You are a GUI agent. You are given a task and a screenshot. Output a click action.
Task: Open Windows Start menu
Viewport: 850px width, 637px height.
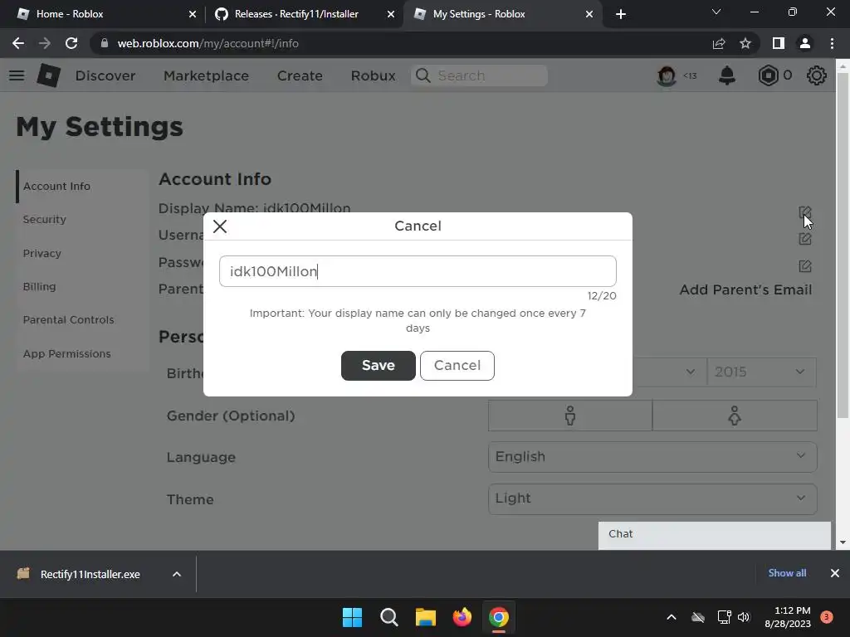352,617
